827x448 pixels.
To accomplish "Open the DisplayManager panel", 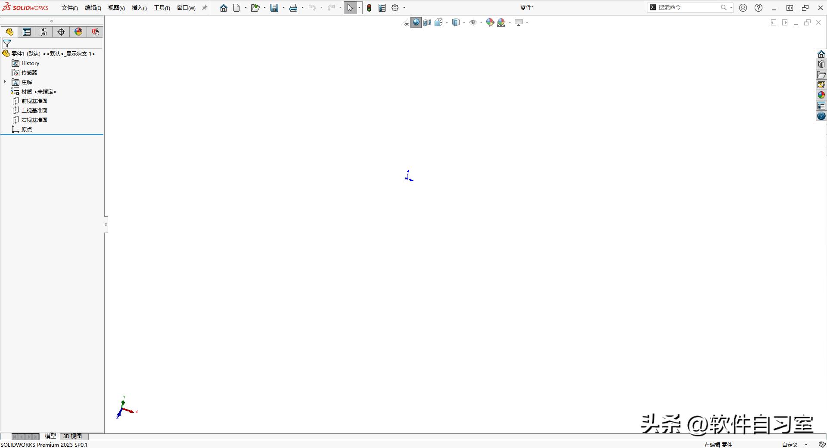I will pyautogui.click(x=78, y=32).
